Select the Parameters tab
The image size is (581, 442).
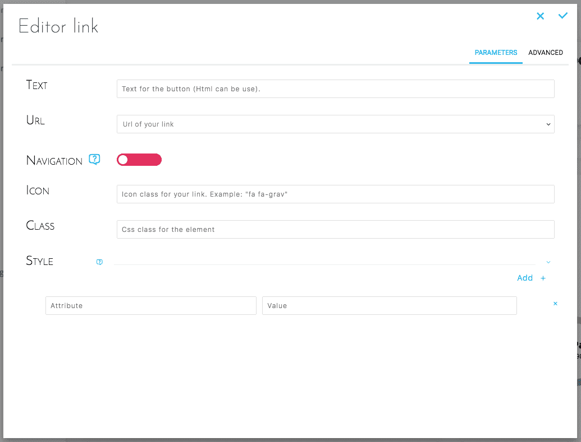(496, 53)
